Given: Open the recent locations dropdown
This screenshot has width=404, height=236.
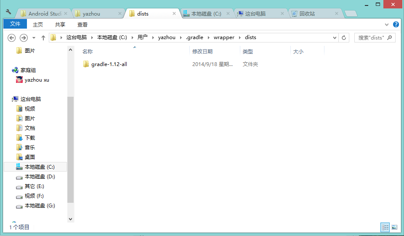Looking at the screenshot, I should (x=34, y=38).
